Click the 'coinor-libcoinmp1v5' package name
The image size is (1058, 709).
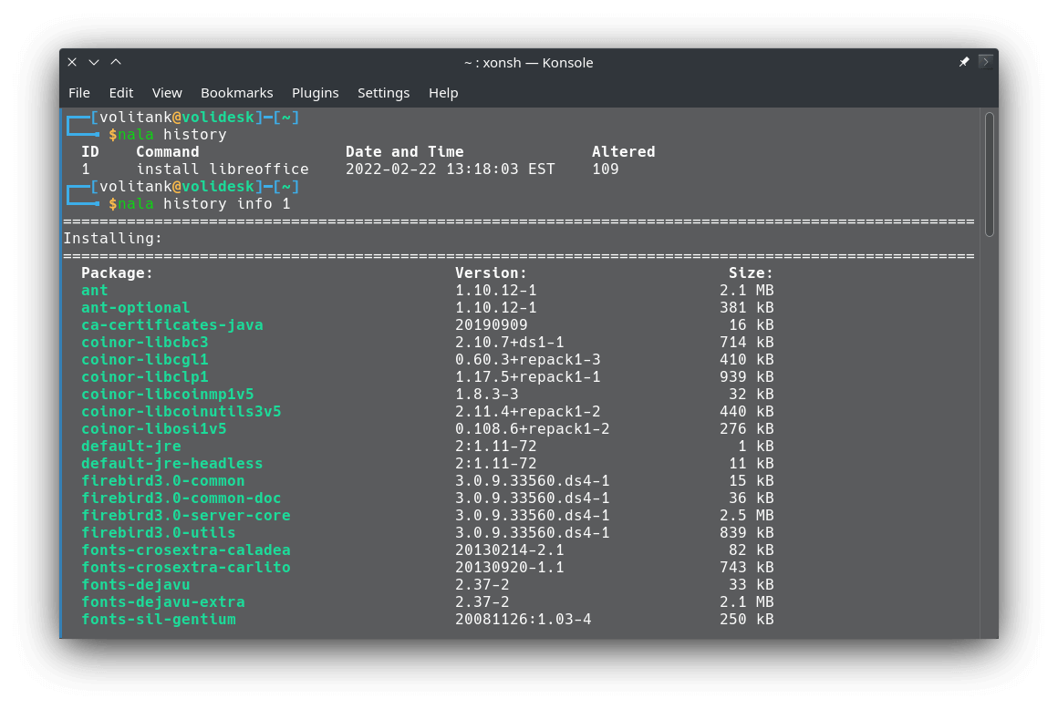pyautogui.click(x=167, y=395)
